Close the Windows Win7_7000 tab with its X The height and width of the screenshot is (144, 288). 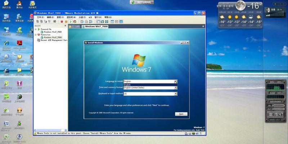point(203,26)
